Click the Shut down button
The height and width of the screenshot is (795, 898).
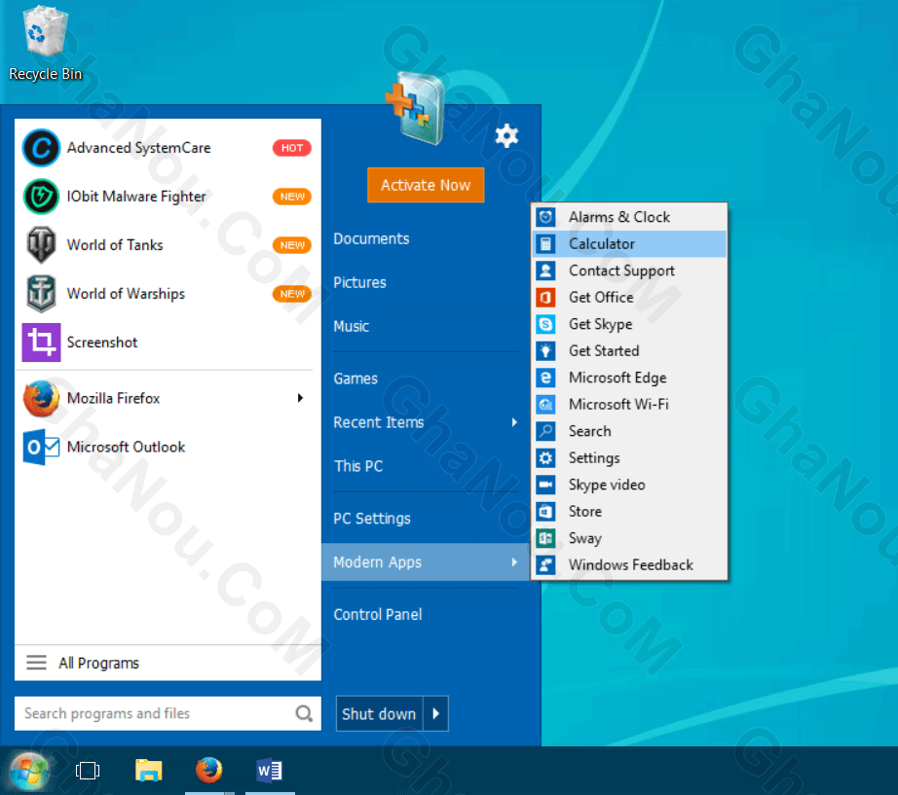[379, 713]
